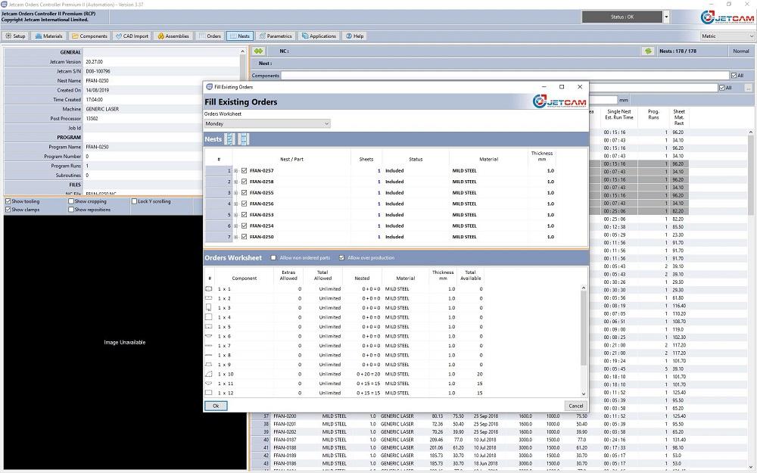
Task: Click the 1 x 3 component shape icon
Action: [209, 308]
